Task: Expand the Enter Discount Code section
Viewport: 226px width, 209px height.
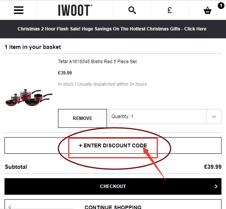Action: [113, 145]
